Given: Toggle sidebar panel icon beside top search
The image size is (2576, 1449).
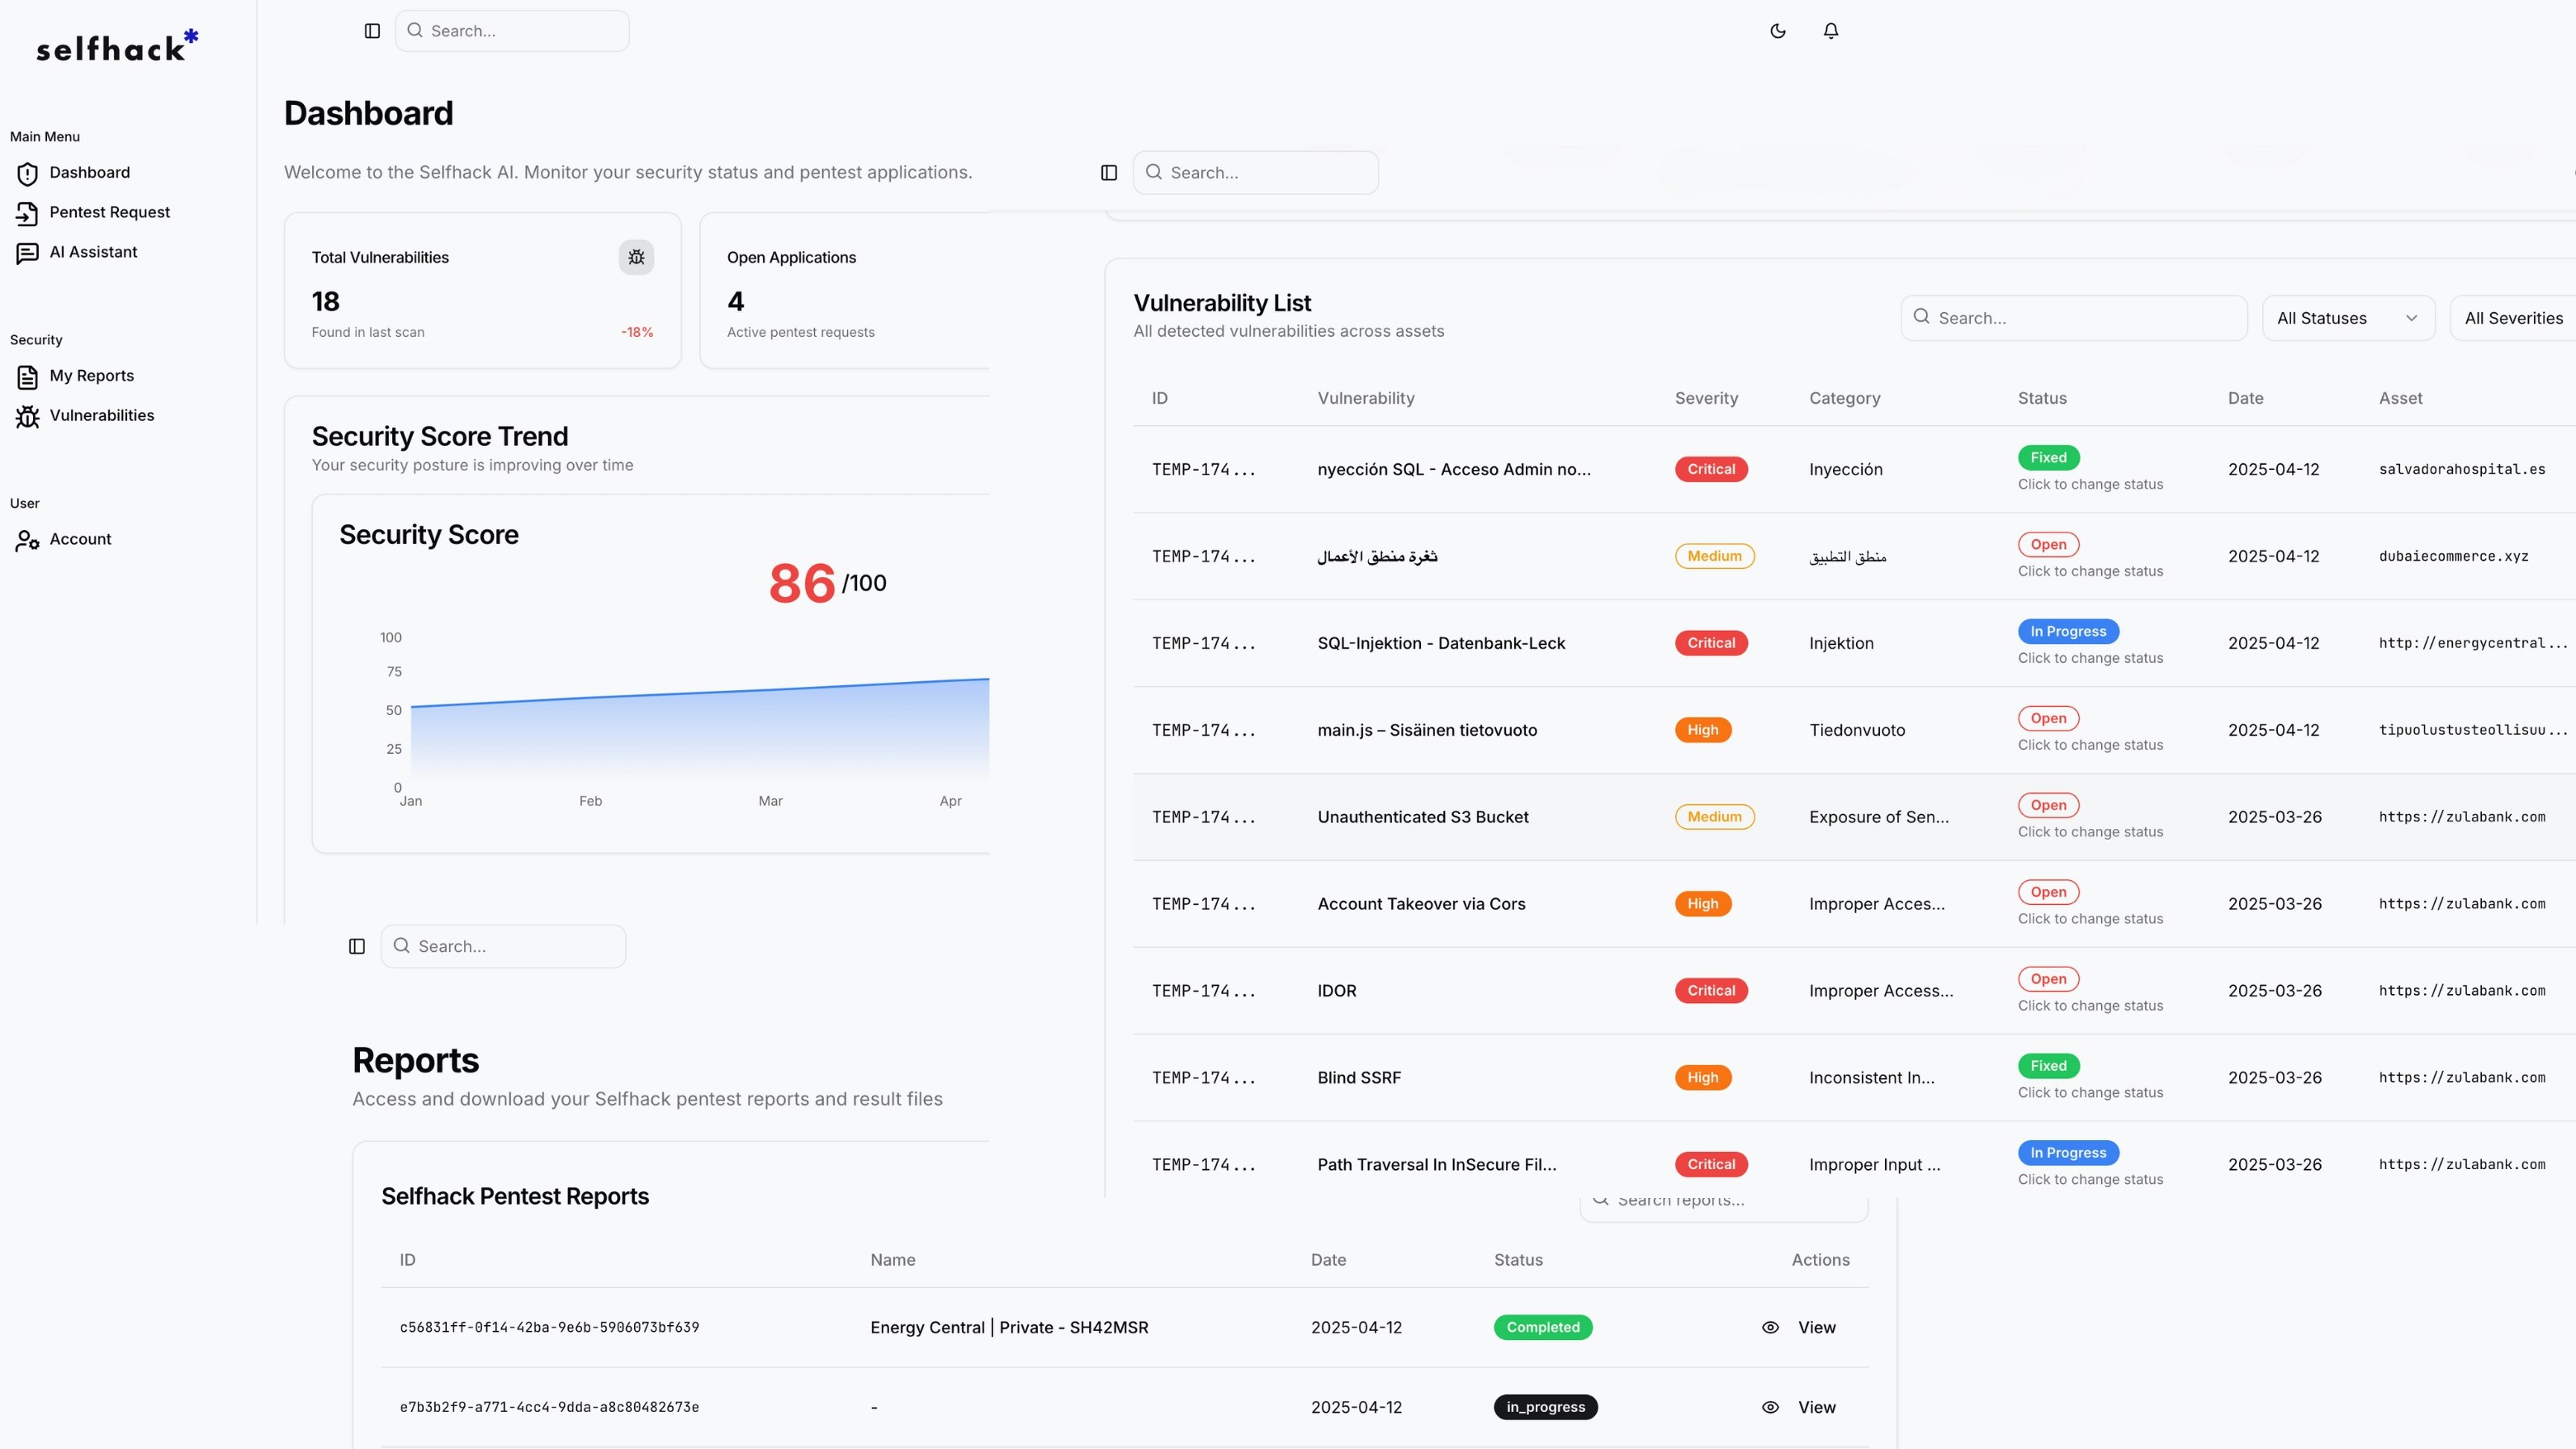Looking at the screenshot, I should [372, 31].
